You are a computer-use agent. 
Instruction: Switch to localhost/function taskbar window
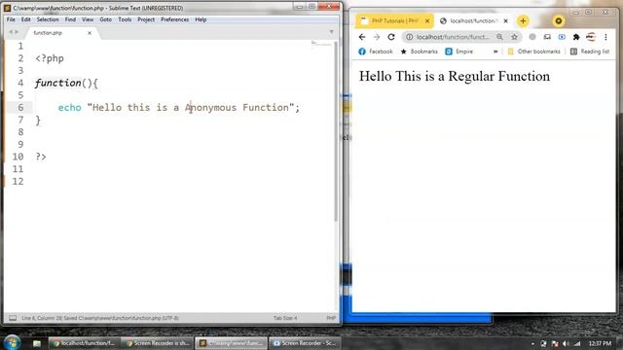click(84, 343)
